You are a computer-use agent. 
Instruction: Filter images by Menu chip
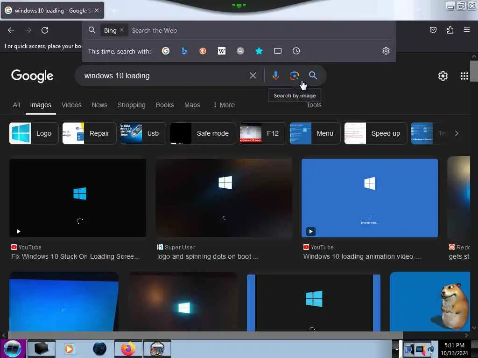pos(315,133)
